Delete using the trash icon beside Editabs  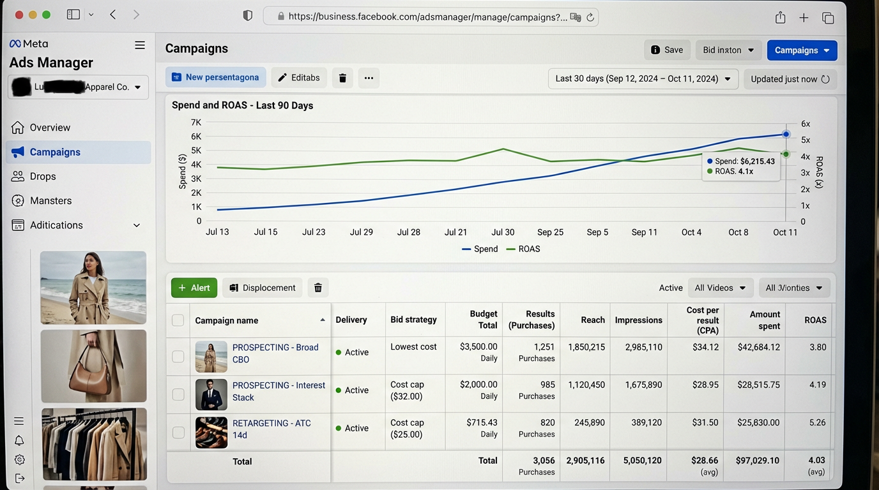342,78
